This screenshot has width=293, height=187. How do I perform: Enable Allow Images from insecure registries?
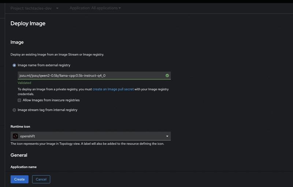[19, 100]
